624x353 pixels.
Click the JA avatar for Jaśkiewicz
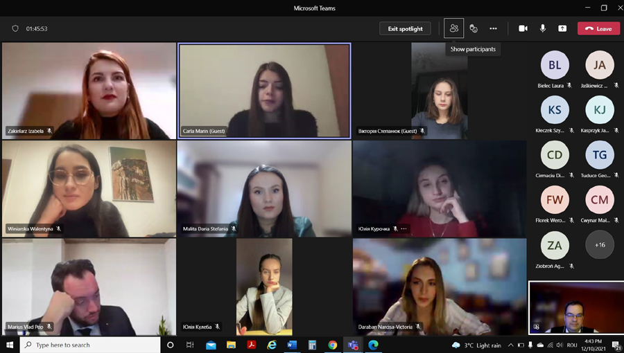(599, 65)
